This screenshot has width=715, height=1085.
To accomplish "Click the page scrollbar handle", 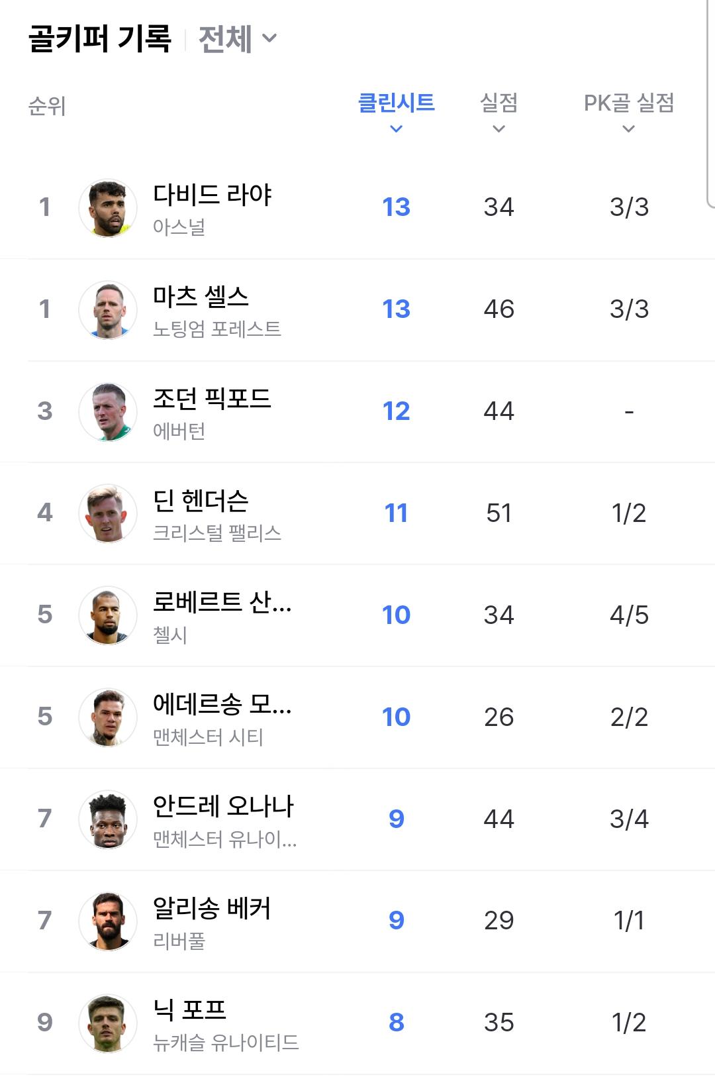I will (710, 104).
